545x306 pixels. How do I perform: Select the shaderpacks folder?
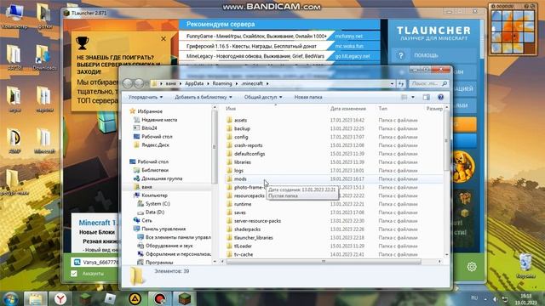(247, 229)
